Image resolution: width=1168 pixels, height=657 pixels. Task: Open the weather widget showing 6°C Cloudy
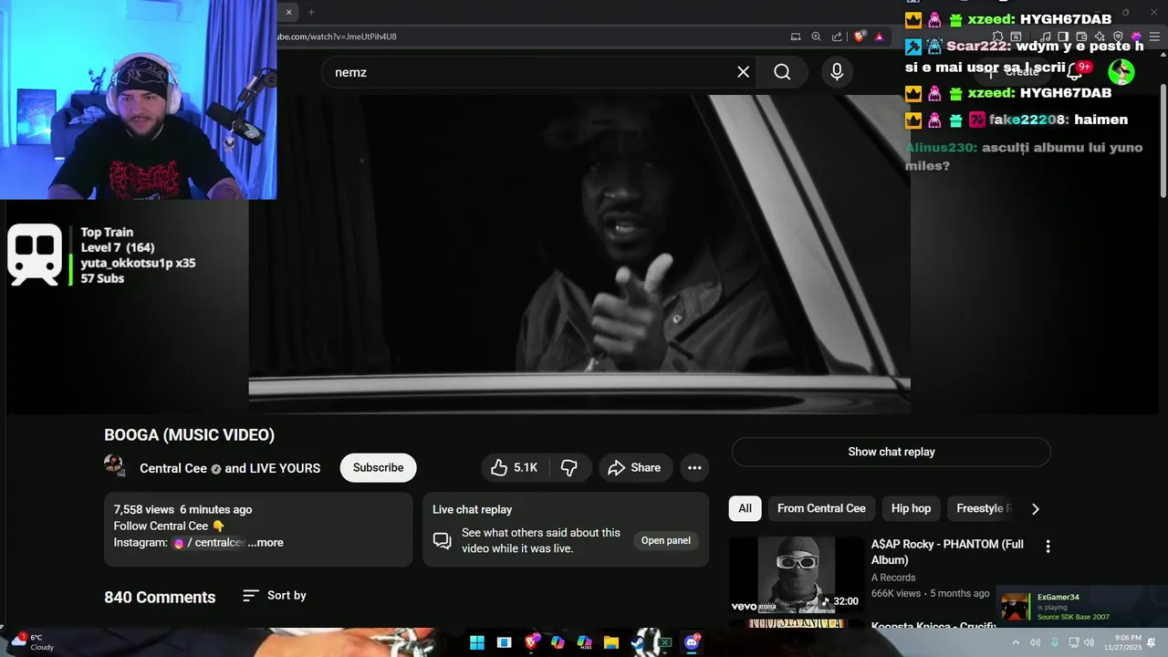(x=32, y=642)
